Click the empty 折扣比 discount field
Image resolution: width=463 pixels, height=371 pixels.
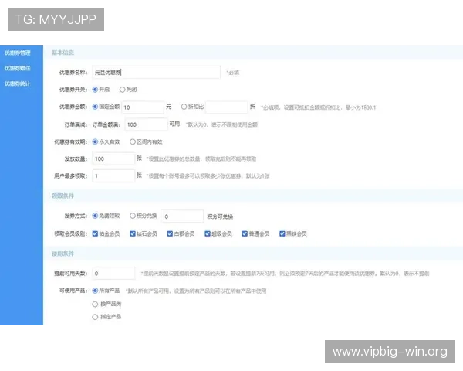226,107
